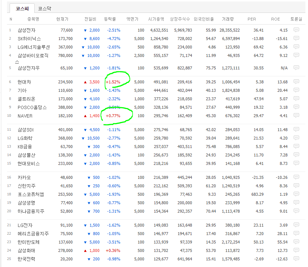Open discussion room icon for 한미반도체
The image size is (308, 267).
click(x=296, y=242)
